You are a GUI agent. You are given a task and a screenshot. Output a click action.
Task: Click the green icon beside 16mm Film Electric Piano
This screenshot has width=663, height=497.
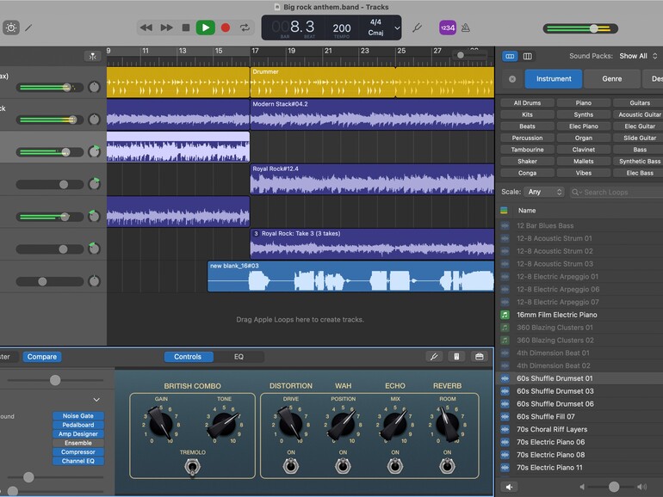click(x=505, y=315)
